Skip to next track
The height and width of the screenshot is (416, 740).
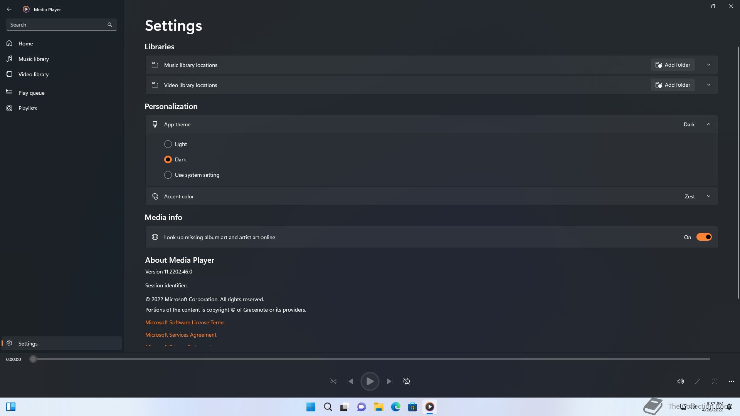click(x=390, y=381)
